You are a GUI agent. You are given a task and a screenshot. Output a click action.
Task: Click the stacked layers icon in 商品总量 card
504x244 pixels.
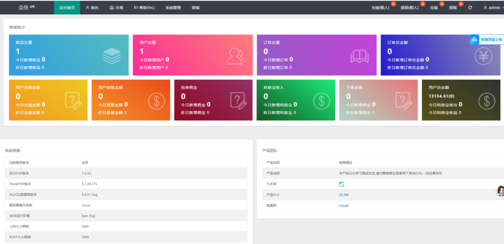click(x=111, y=56)
